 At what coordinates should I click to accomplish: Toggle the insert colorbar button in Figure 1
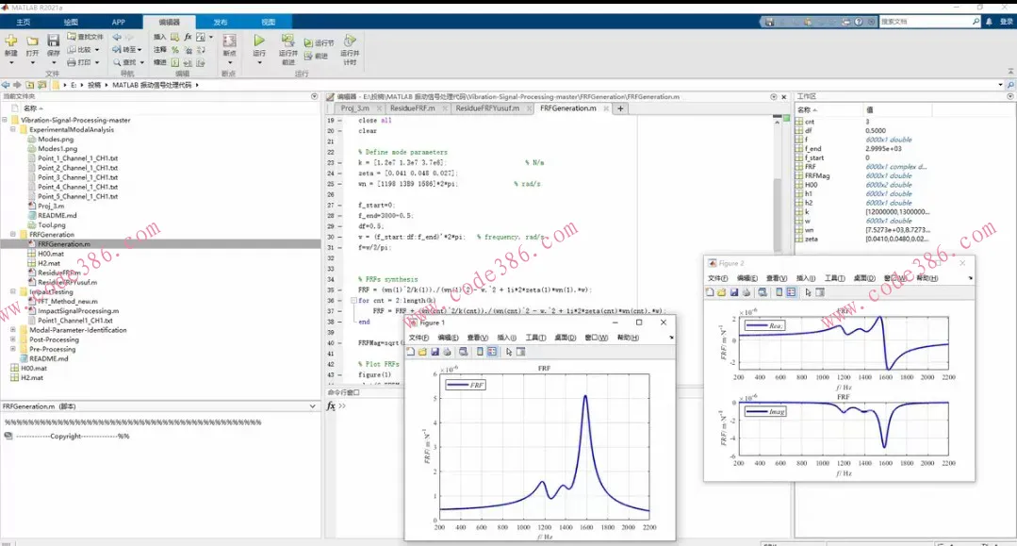tap(479, 352)
